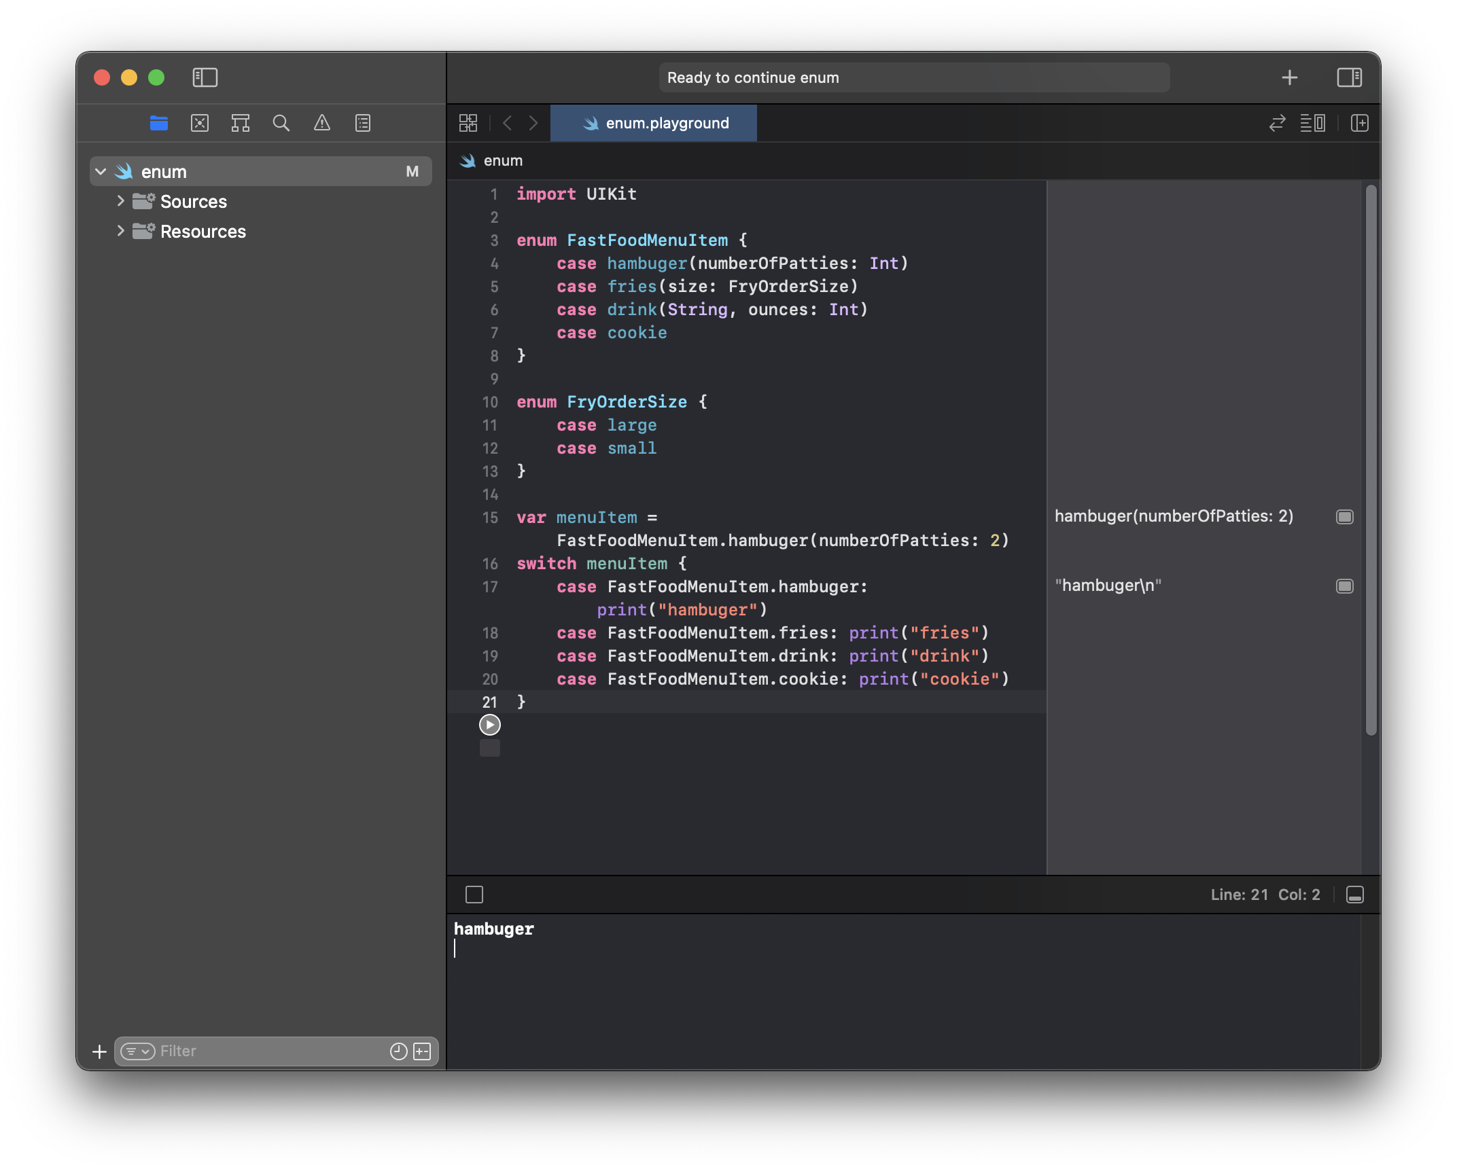Open the Symbol navigator icon
1457x1171 pixels.
[240, 123]
